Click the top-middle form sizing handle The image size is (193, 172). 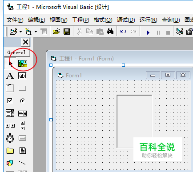[123, 65]
